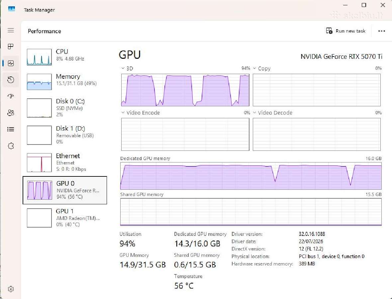Click the Performance page heading
Viewport: 392px width, 299px height.
[x=45, y=31]
